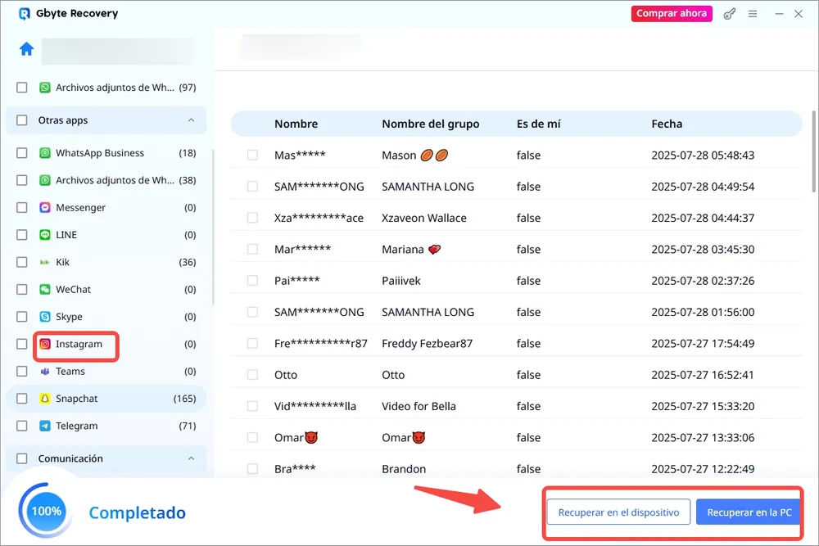819x546 pixels.
Task: Enable the checkbox next to WhatsApp Business
Action: click(x=20, y=152)
